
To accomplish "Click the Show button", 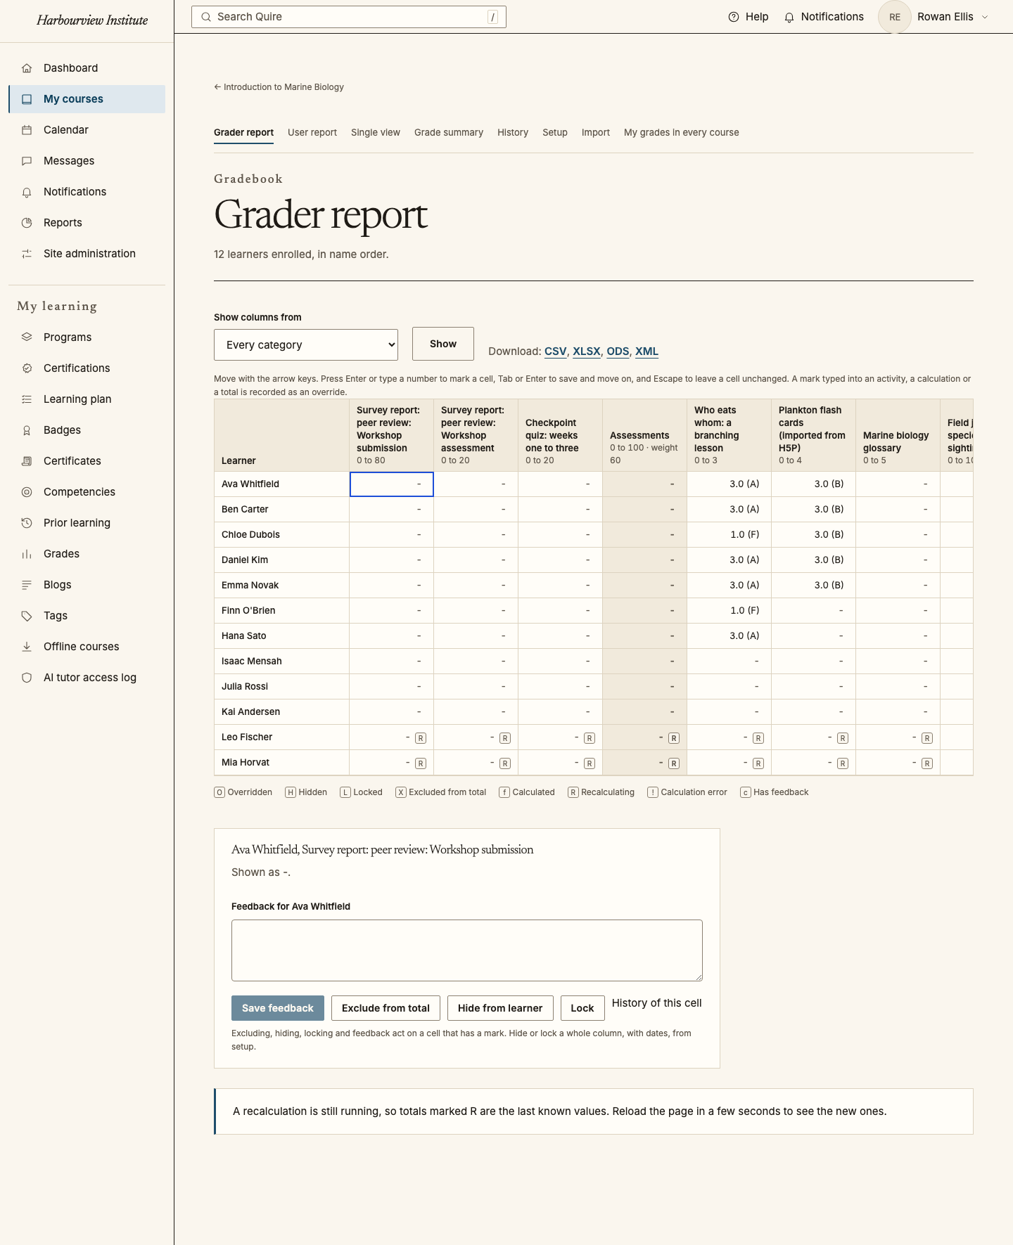I will pyautogui.click(x=443, y=344).
